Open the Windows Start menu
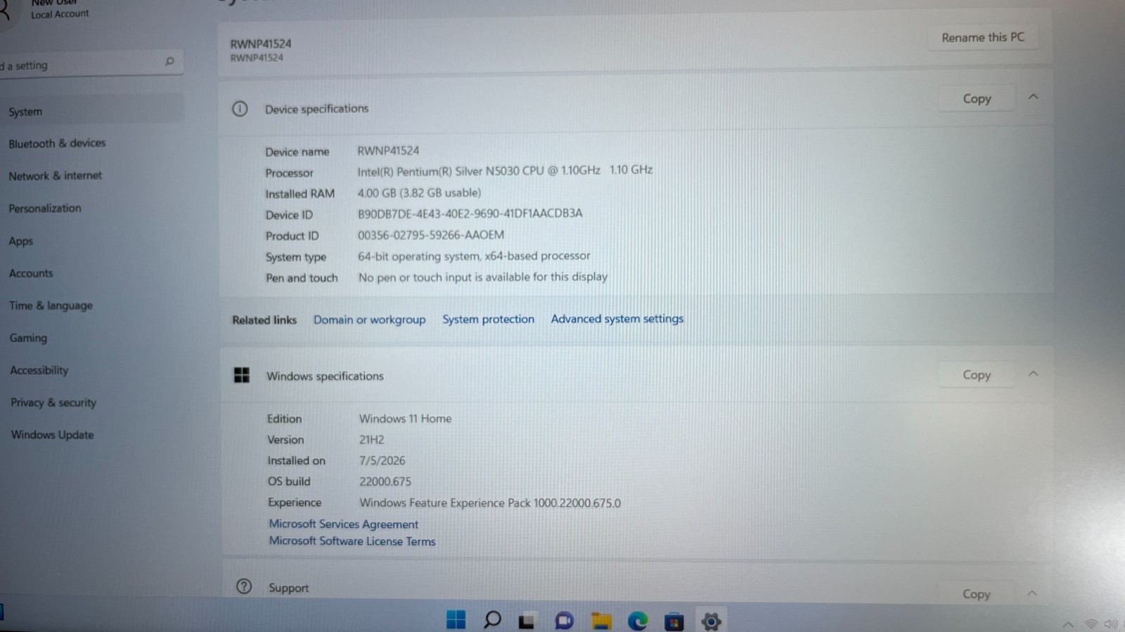This screenshot has height=632, width=1125. point(456,619)
